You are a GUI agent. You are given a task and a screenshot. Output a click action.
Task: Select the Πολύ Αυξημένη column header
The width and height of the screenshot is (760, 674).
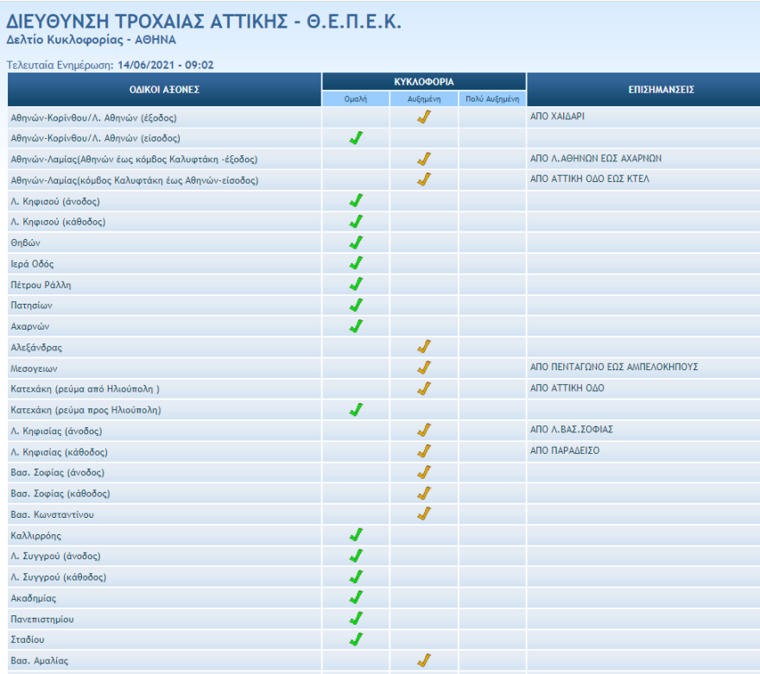pyautogui.click(x=491, y=99)
